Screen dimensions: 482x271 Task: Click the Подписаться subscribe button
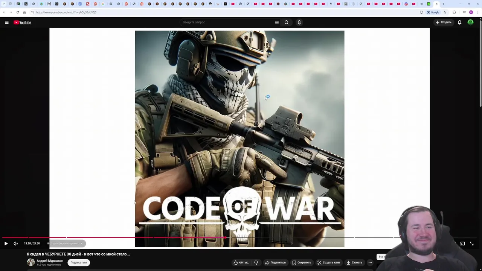(79, 262)
